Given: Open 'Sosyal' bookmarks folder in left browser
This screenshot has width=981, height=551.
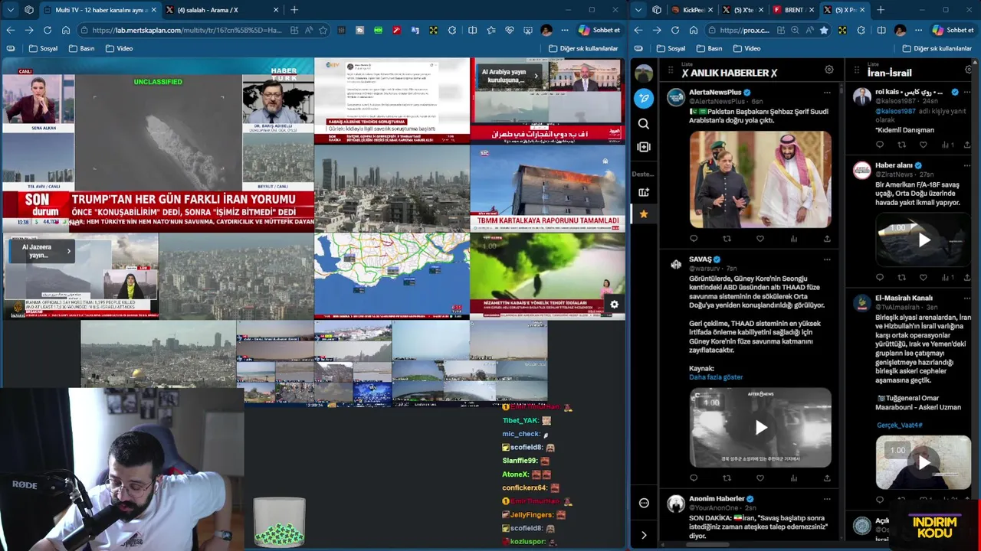Looking at the screenshot, I should tap(43, 48).
